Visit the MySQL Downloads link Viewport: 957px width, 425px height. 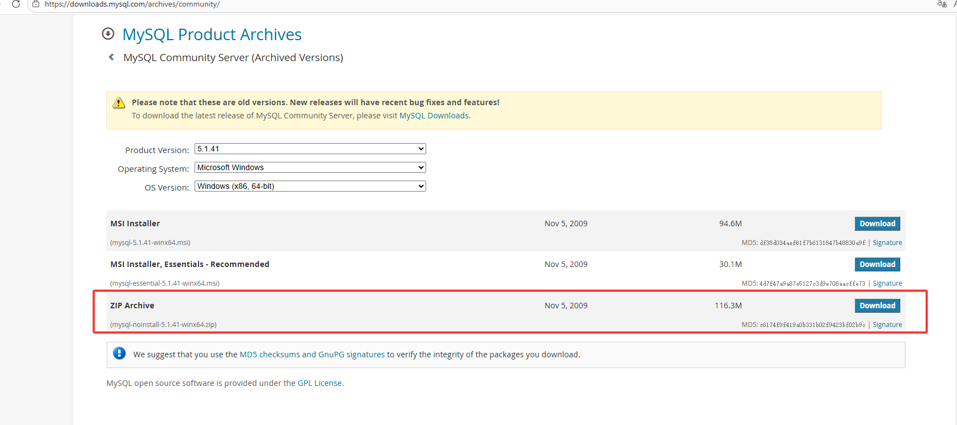tap(434, 116)
